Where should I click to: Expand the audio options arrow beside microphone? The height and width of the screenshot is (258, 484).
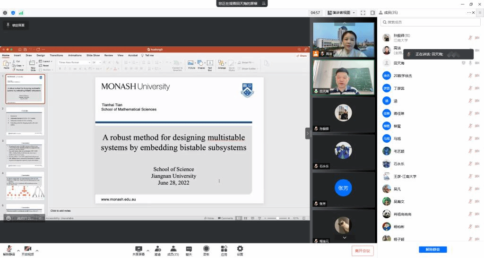(18, 250)
